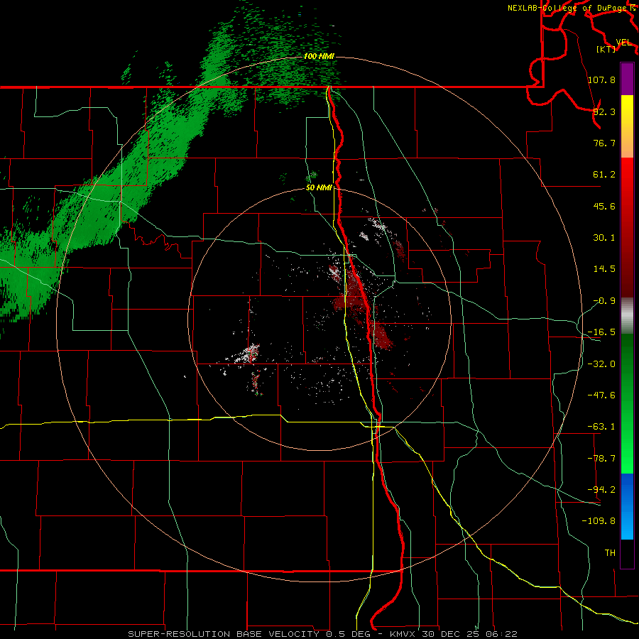Click the -0.9 velocity scale value
Screen dimensions: 639x639
[x=604, y=301]
